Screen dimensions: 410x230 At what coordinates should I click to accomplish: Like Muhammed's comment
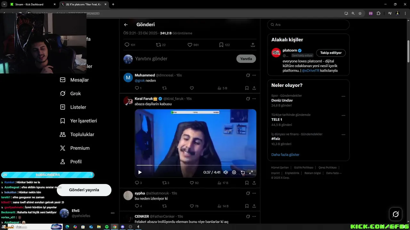click(x=192, y=88)
